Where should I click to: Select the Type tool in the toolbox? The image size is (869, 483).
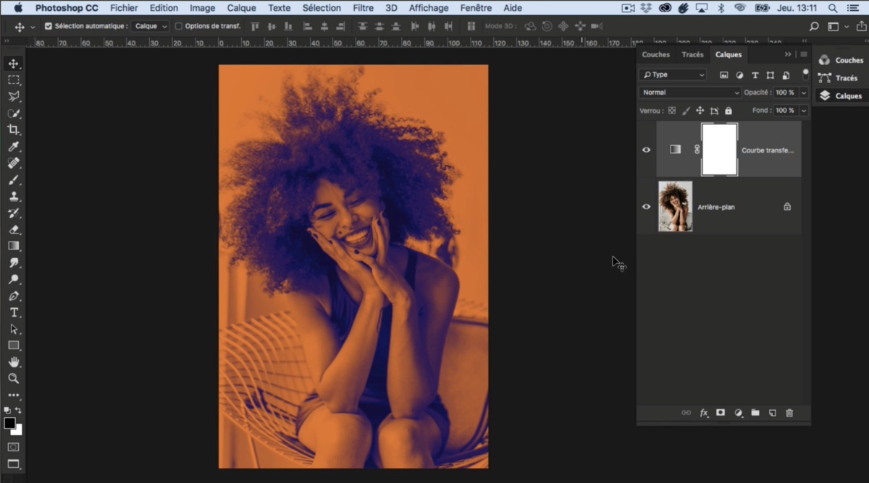(x=13, y=312)
